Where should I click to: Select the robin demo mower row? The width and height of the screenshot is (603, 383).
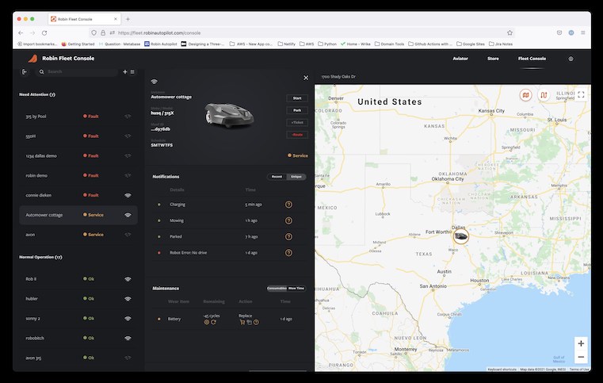[78, 175]
